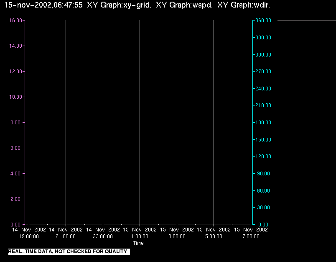Click the 270.00 right axis label
This screenshot has height=262, width=336.
tap(263, 72)
